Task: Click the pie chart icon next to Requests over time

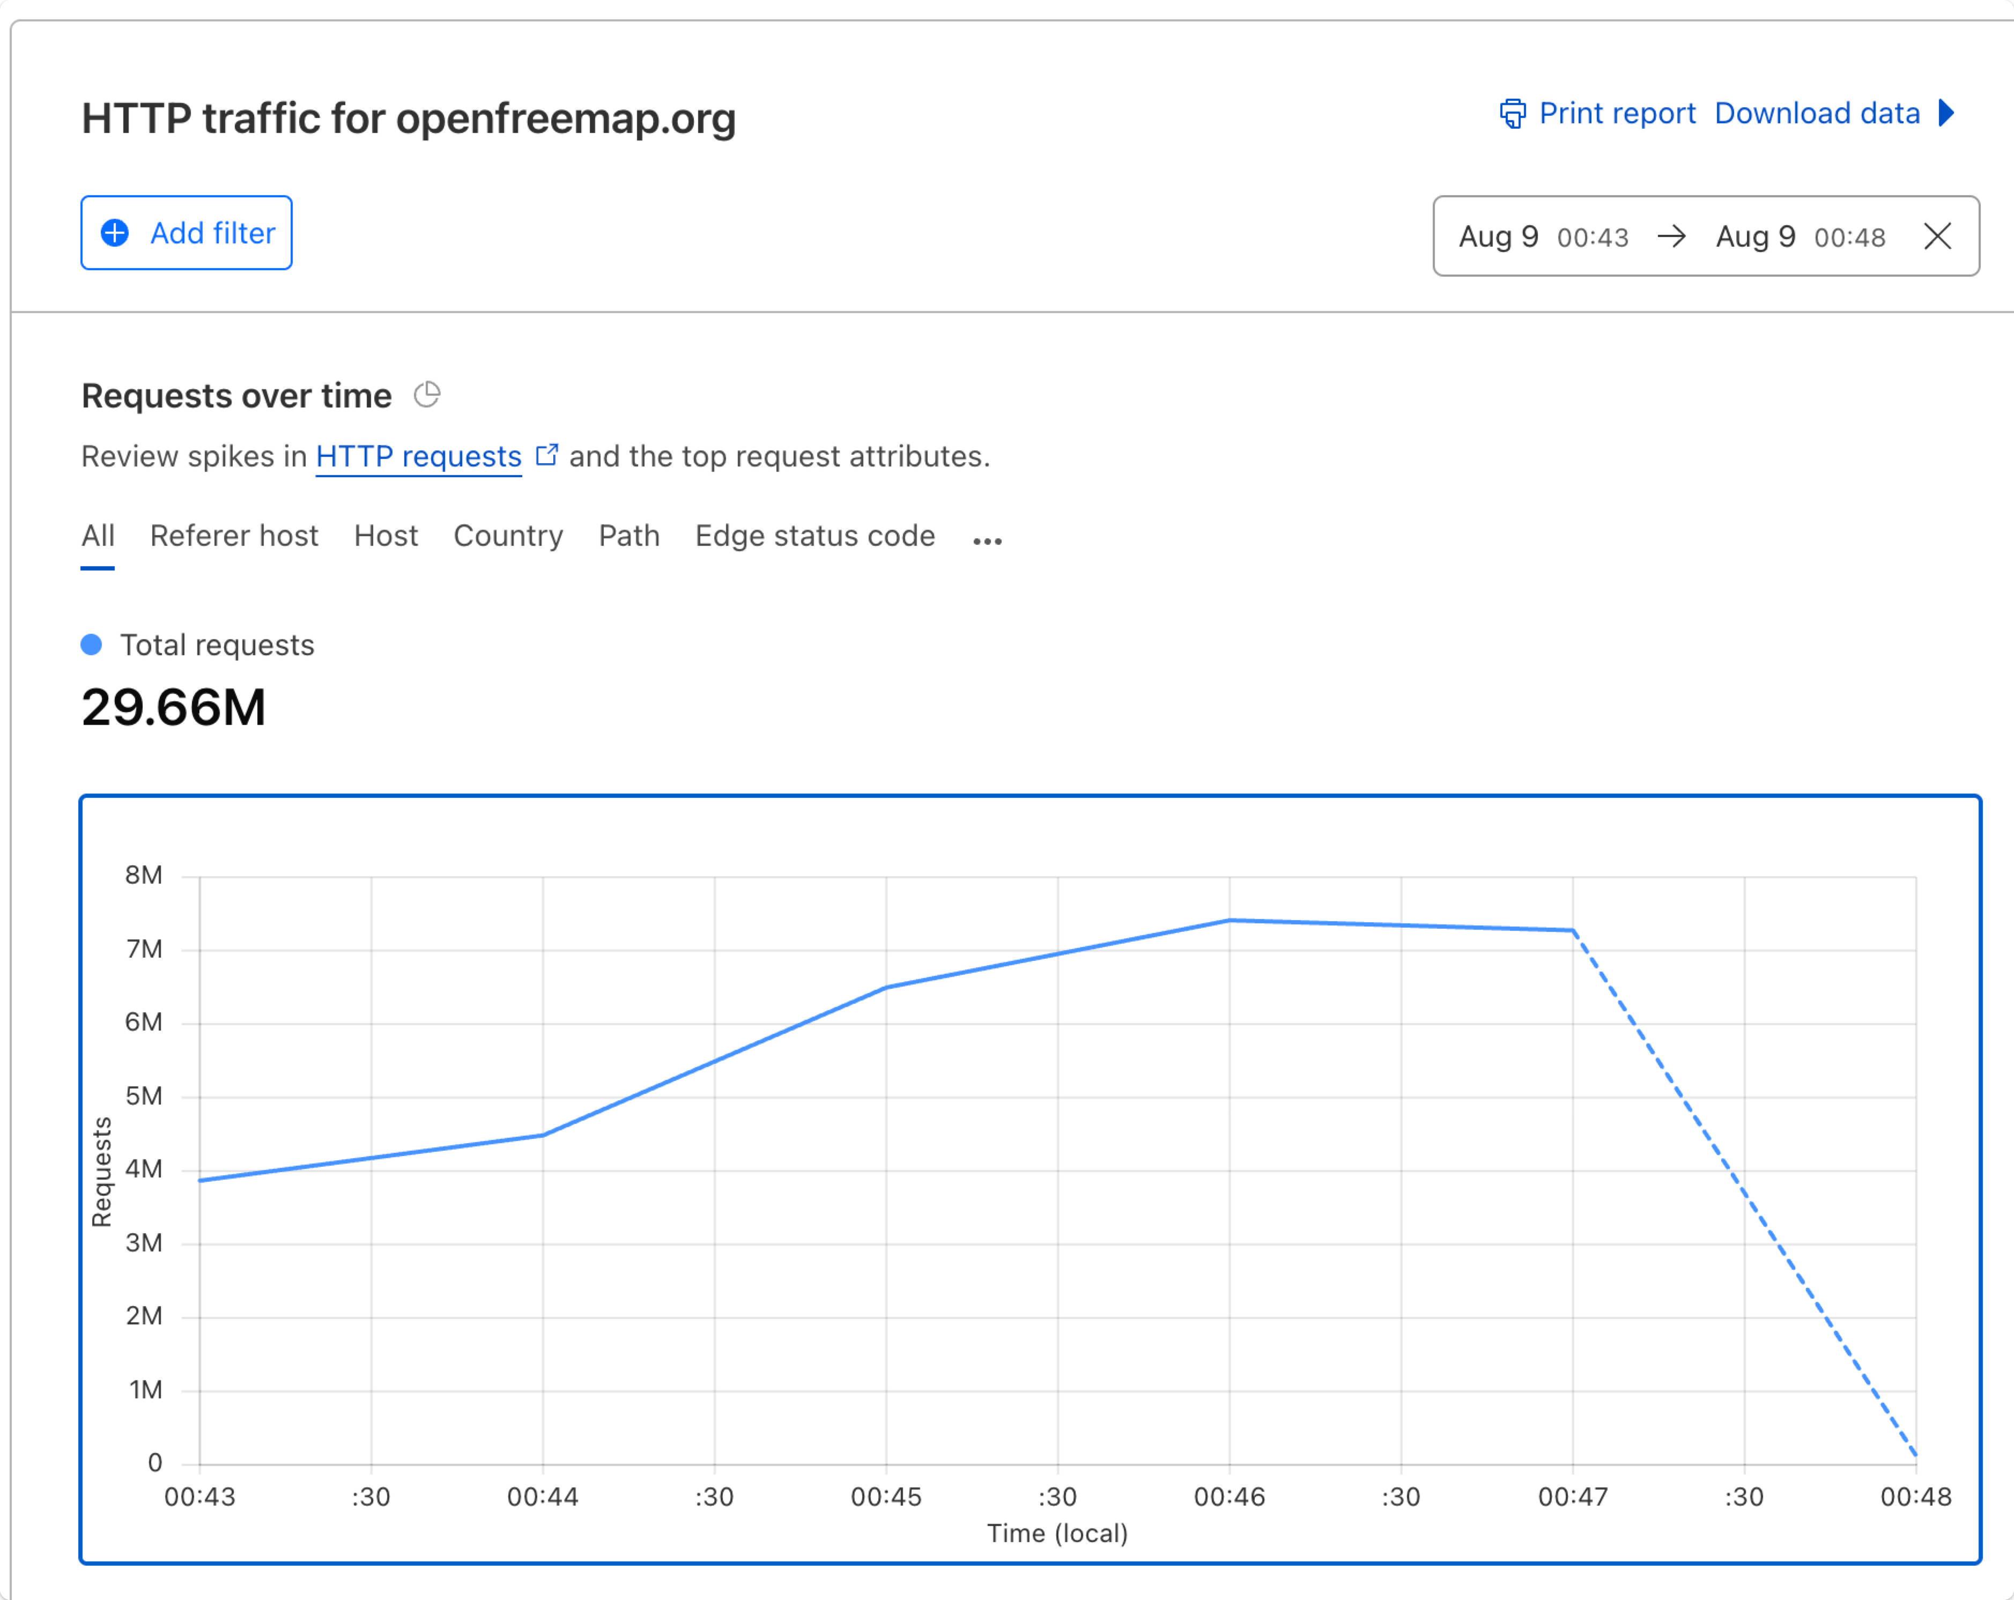Action: pos(427,394)
